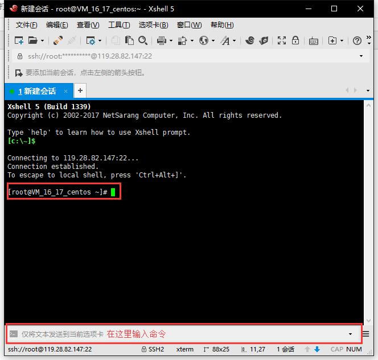Expand the address bar history dropdown
The height and width of the screenshot is (360, 378).
[x=361, y=56]
